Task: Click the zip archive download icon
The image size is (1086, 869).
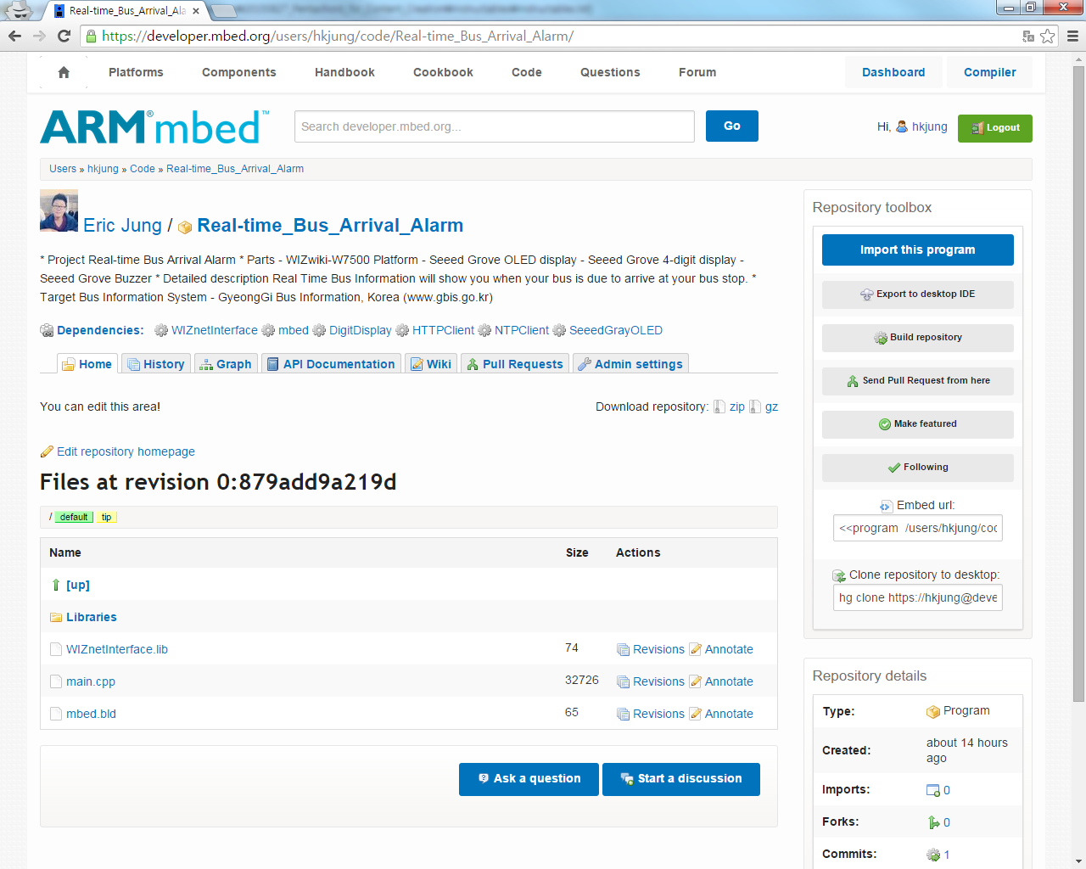Action: tap(719, 406)
